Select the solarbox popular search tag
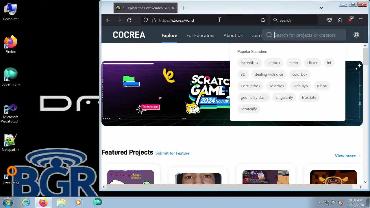This screenshot has height=208, width=370. (x=277, y=86)
